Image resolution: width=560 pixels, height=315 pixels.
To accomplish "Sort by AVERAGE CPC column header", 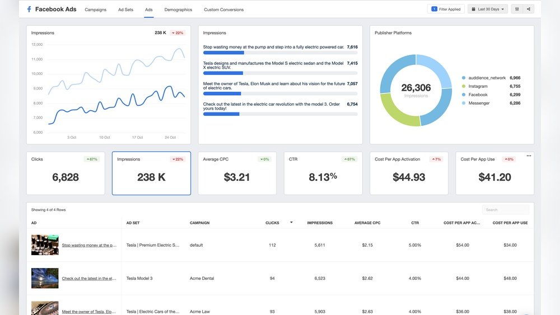I will coord(367,223).
